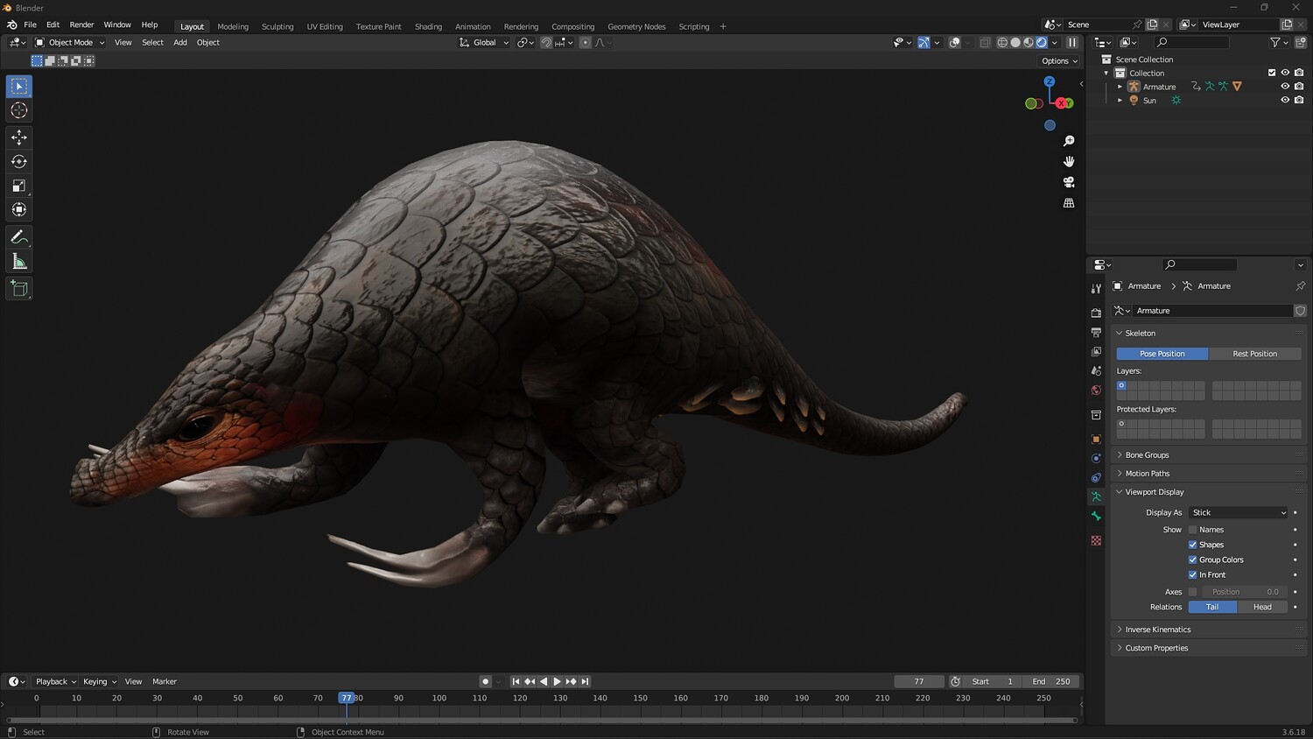Switch to the Sculpting workspace tab

tap(277, 26)
